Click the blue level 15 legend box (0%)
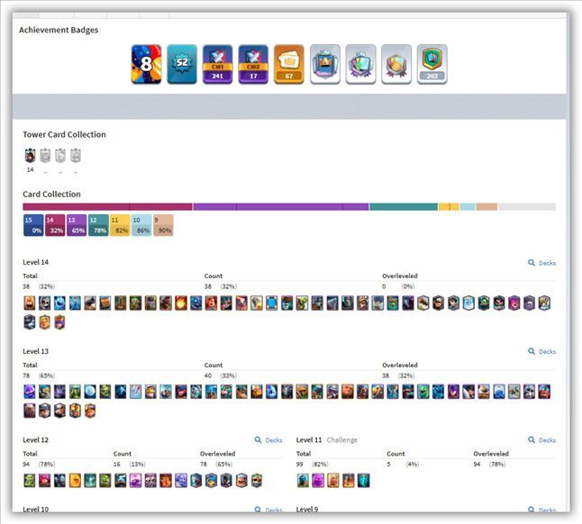The image size is (582, 524). (33, 225)
